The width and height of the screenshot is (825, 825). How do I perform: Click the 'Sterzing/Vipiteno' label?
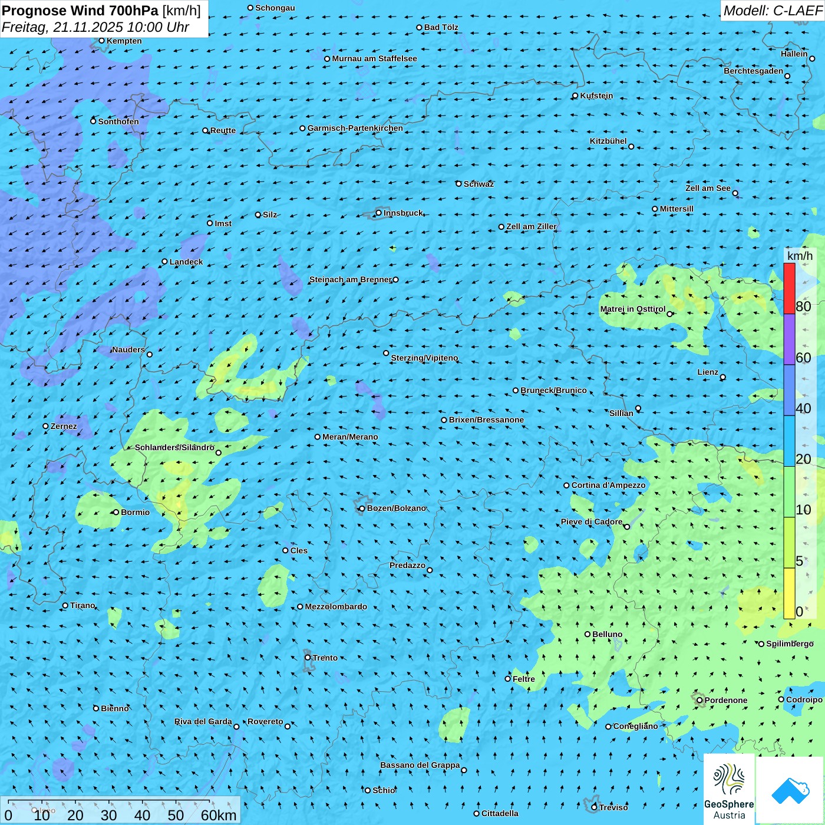pyautogui.click(x=424, y=358)
